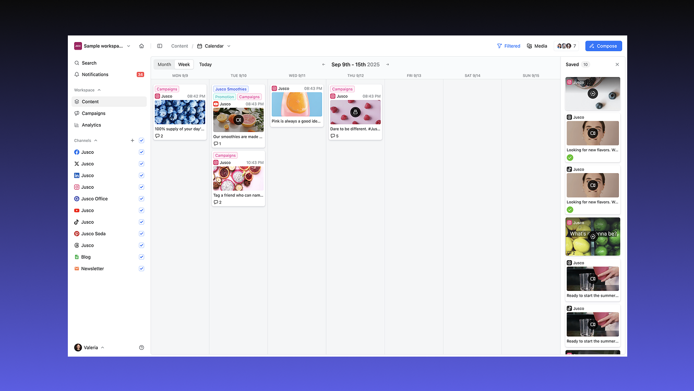Open Analytics in workspace menu
The width and height of the screenshot is (694, 391).
click(x=109, y=125)
